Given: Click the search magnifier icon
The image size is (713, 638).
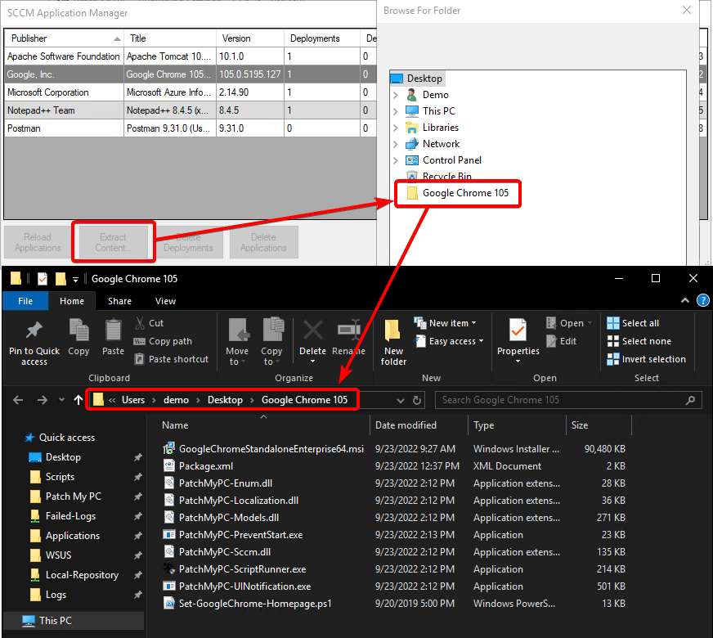Looking at the screenshot, I should [x=690, y=400].
